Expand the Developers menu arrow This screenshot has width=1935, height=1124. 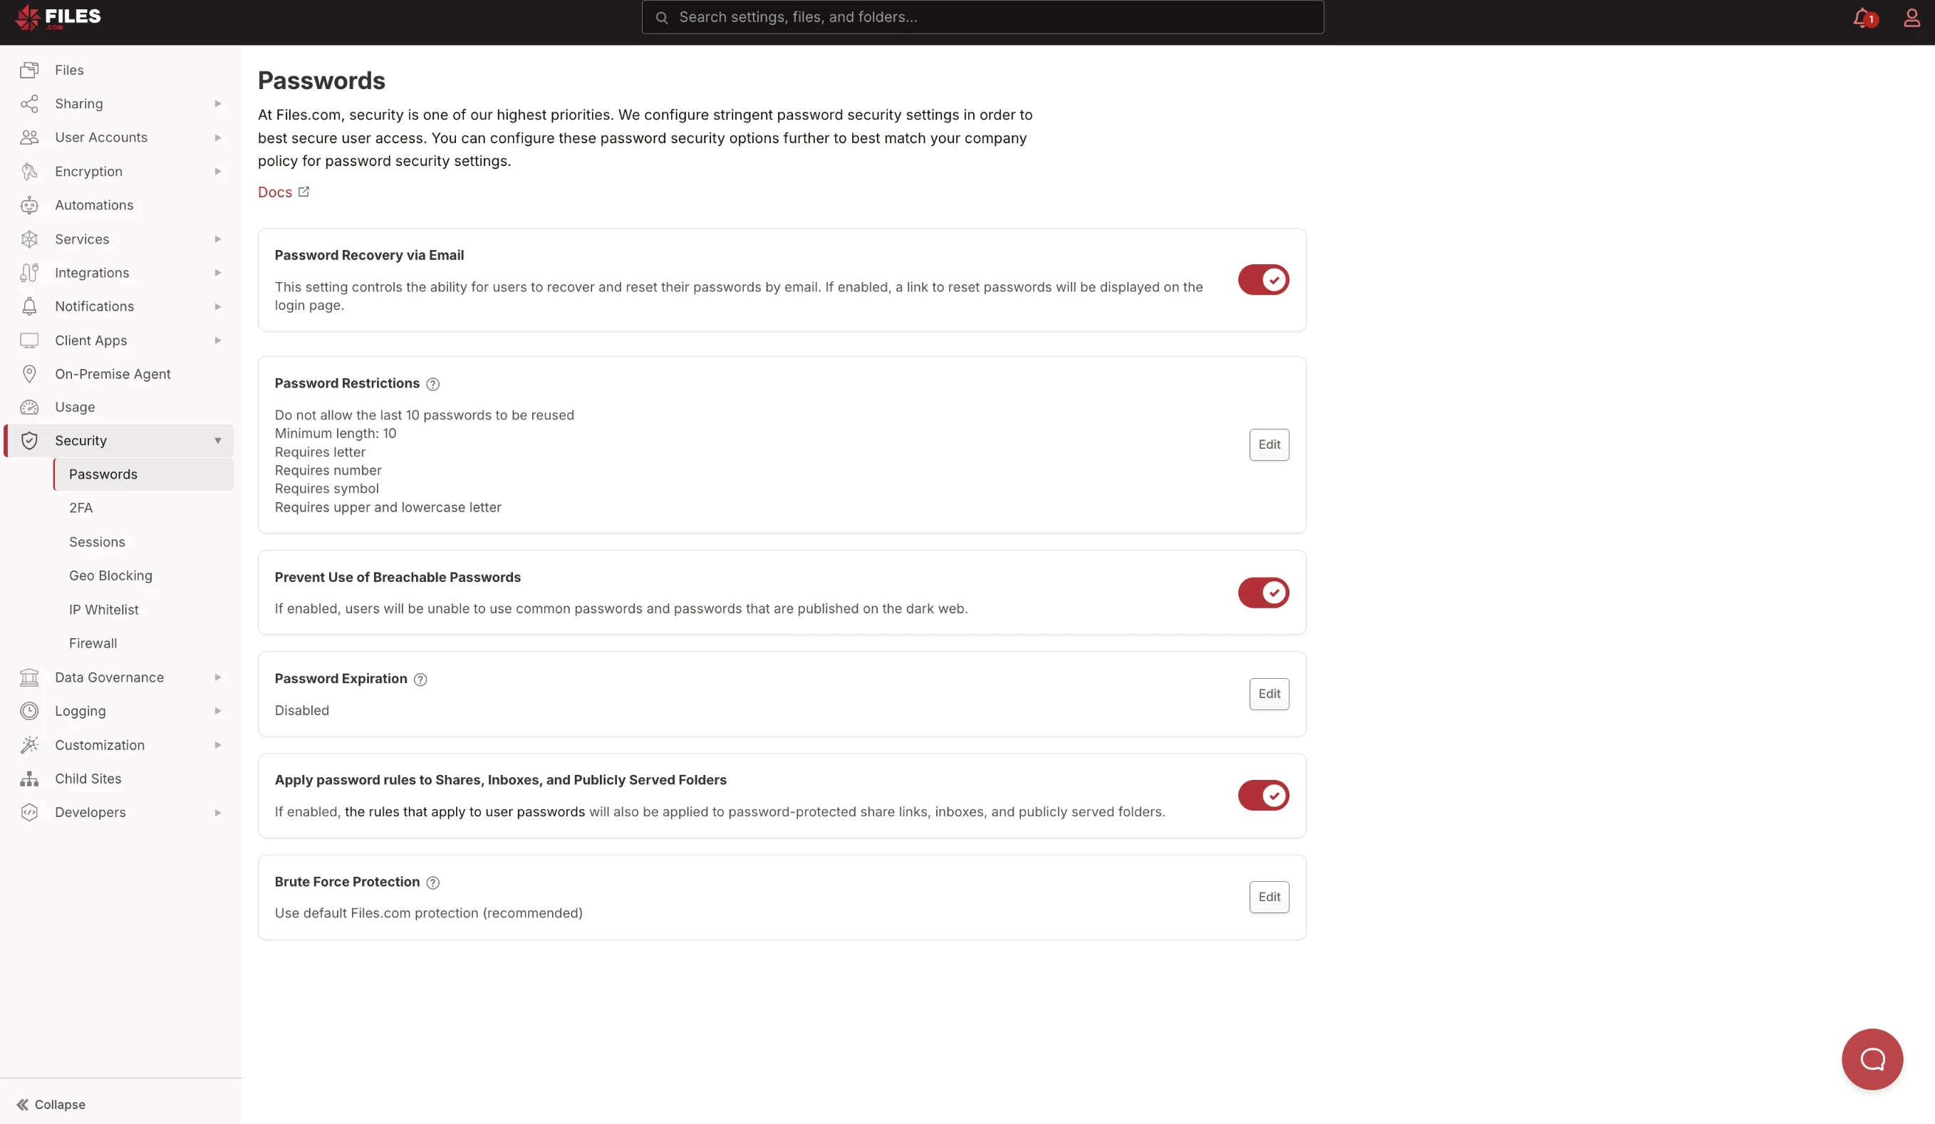click(218, 812)
